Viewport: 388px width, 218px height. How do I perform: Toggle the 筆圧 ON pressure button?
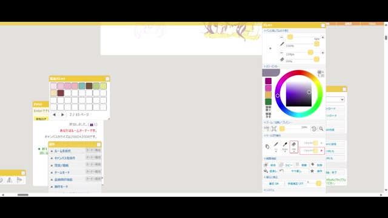pos(273,183)
